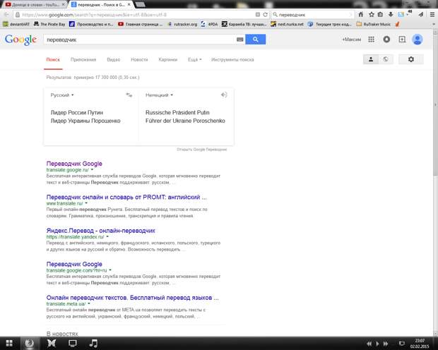This screenshot has height=350, width=438.
Task: Show personal results (person toggle)
Action: point(371,59)
